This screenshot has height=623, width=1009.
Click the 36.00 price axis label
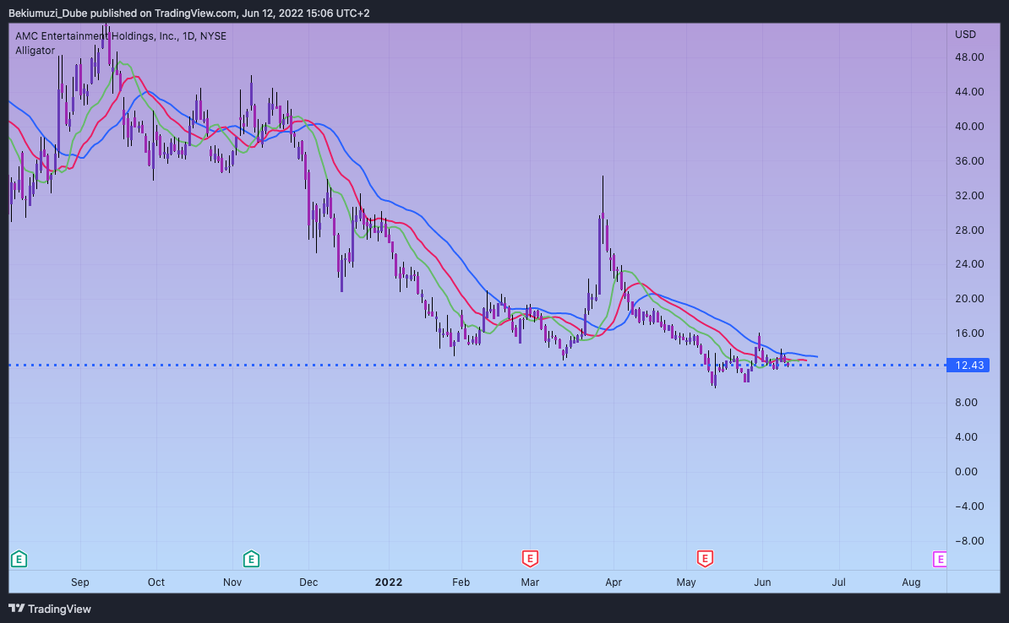click(x=969, y=160)
